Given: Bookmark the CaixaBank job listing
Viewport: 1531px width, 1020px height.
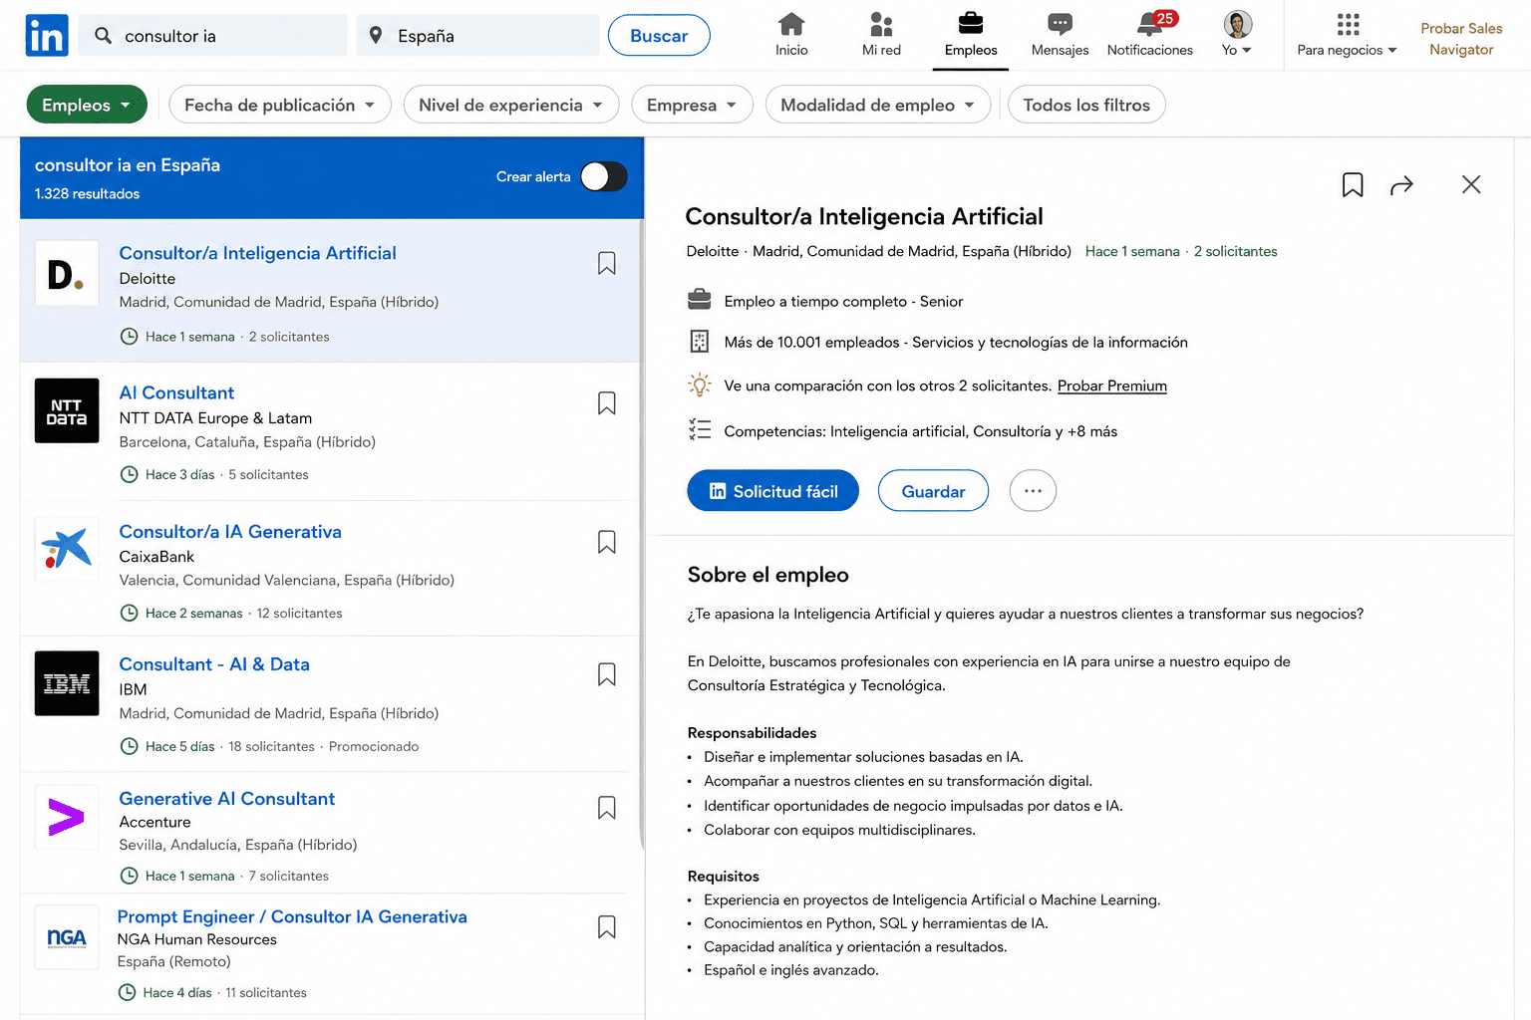Looking at the screenshot, I should click(606, 542).
